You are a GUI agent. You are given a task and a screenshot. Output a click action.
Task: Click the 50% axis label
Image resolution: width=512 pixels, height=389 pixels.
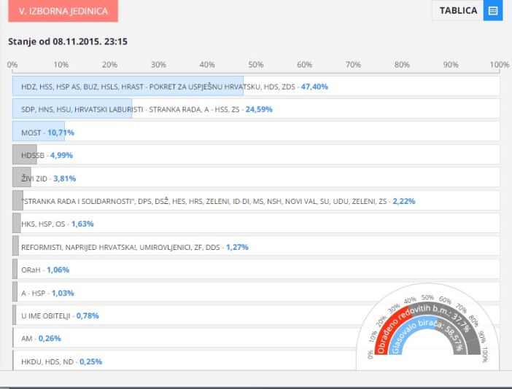pyautogui.click(x=256, y=65)
